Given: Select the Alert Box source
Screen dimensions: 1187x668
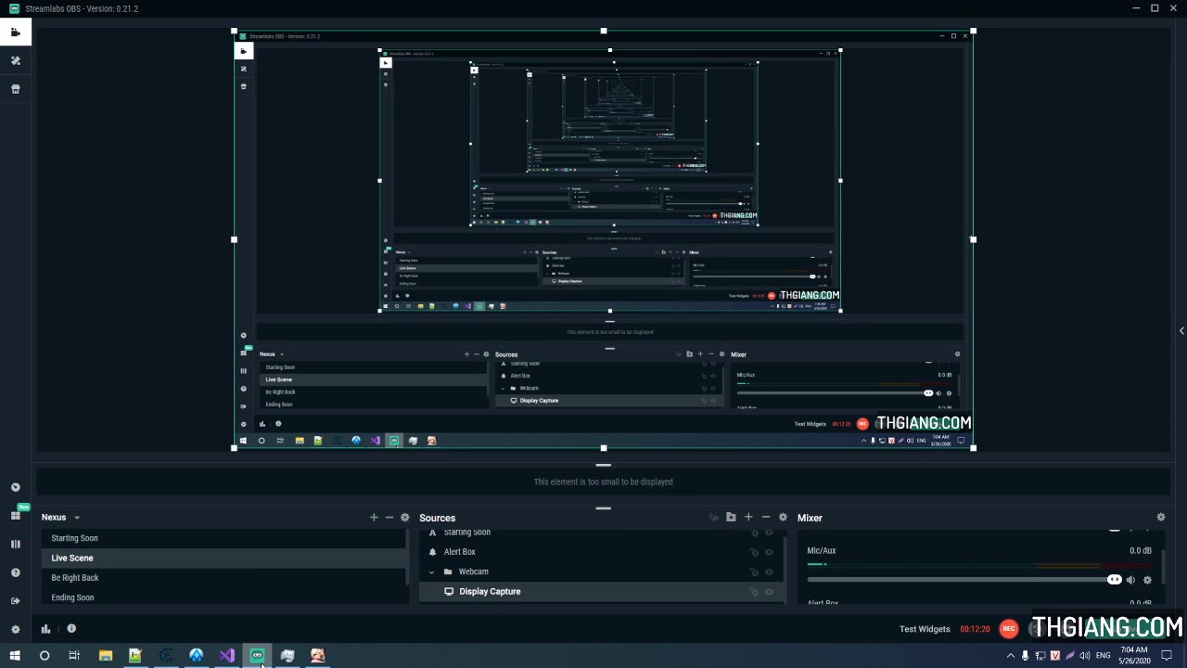Looking at the screenshot, I should click(601, 552).
